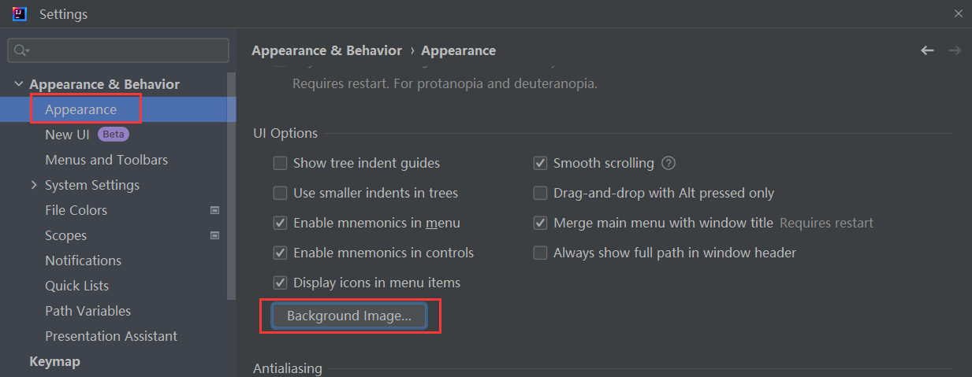Viewport: 972px width, 377px height.
Task: Uncheck Display icons in menu items
Action: coord(280,283)
